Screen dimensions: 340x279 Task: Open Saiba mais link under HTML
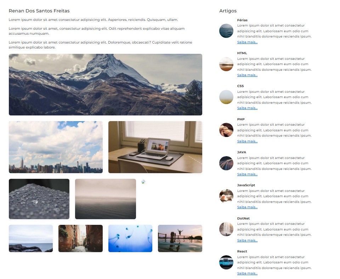[x=247, y=75]
